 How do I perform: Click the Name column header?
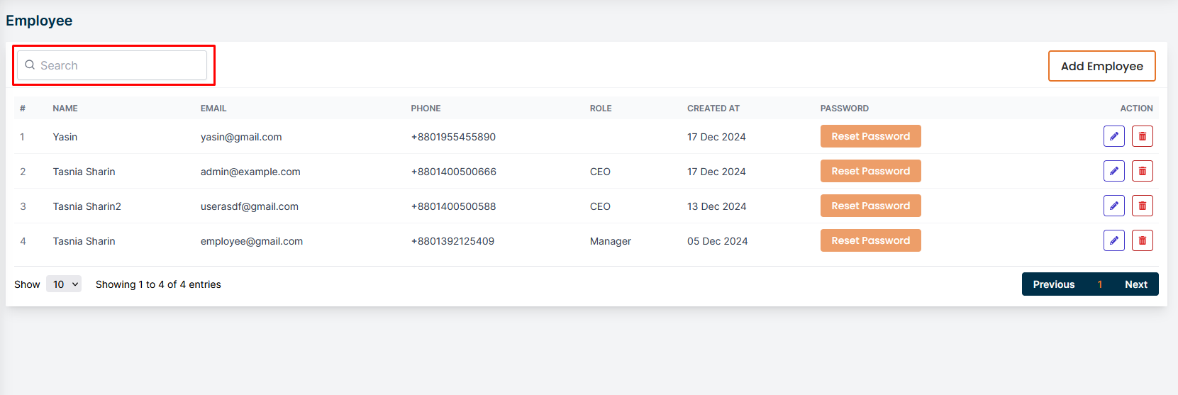coord(65,109)
